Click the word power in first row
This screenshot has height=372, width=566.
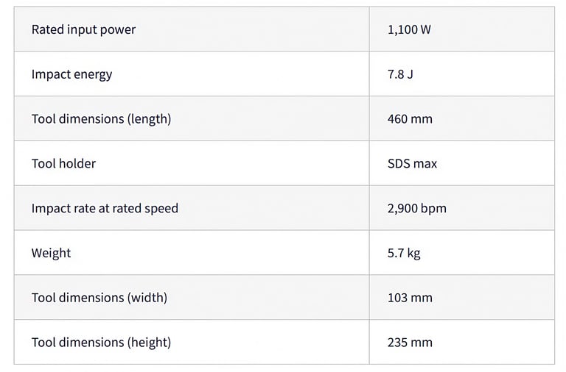(x=118, y=31)
